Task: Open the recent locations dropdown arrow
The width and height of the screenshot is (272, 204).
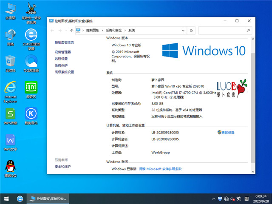Action: (x=66, y=31)
